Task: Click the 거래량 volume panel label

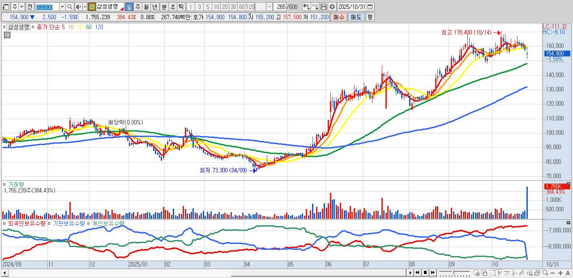Action: click(x=16, y=184)
